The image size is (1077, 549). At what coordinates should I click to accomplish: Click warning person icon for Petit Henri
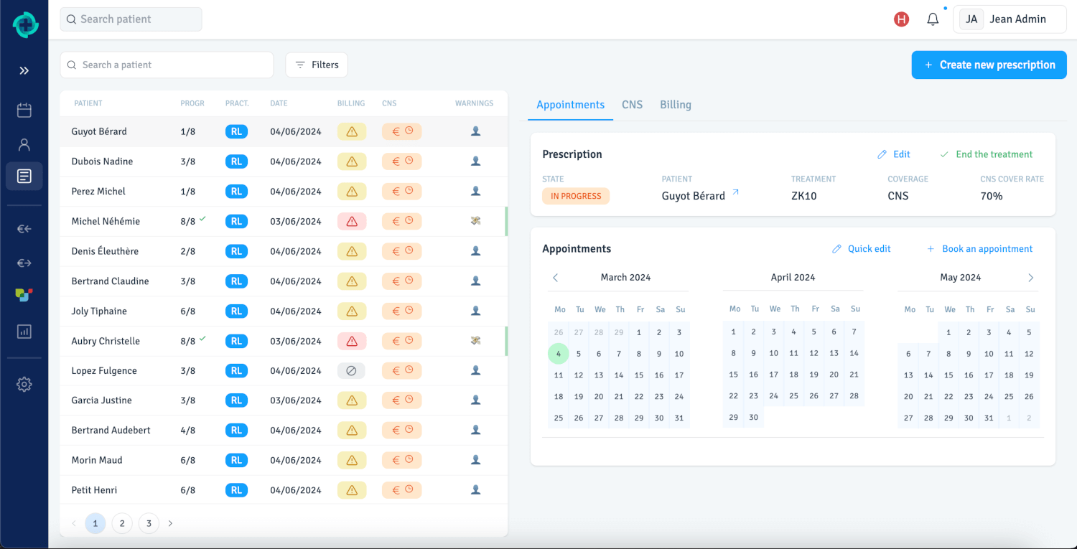[x=475, y=490]
